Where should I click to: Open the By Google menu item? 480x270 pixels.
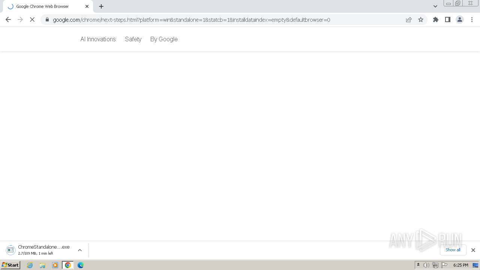pos(164,39)
